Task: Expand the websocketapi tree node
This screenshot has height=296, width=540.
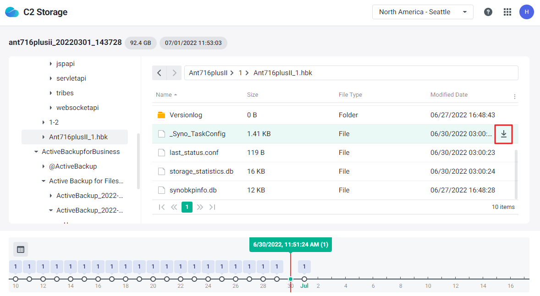Action: 50,108
